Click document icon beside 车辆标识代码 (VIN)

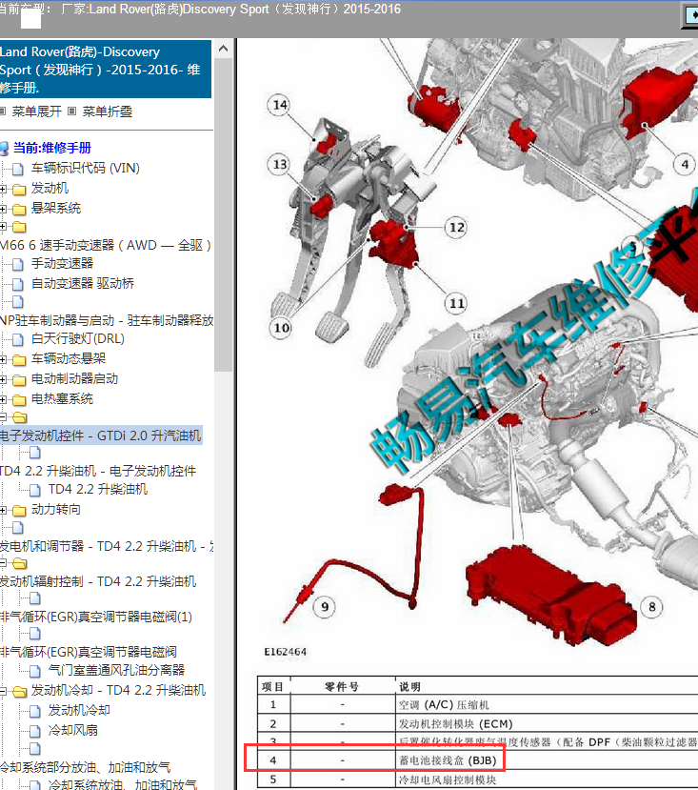click(x=18, y=169)
